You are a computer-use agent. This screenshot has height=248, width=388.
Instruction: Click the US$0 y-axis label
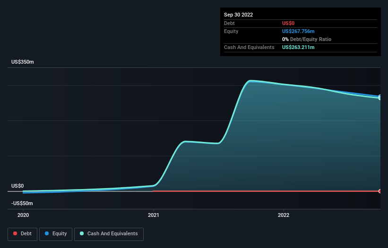(x=17, y=186)
